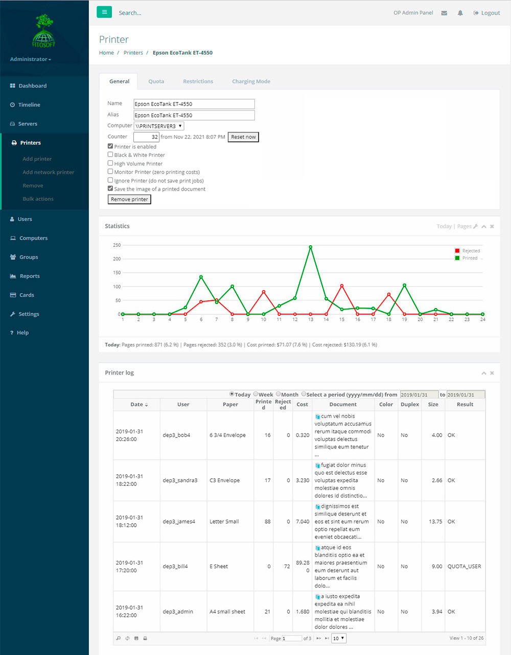
Task: Open Bulk actions submenu item
Action: pos(38,199)
